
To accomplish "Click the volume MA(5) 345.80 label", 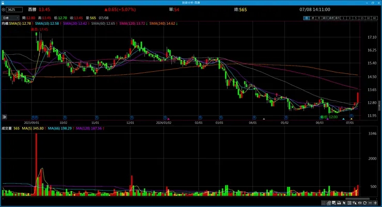I will (34, 129).
